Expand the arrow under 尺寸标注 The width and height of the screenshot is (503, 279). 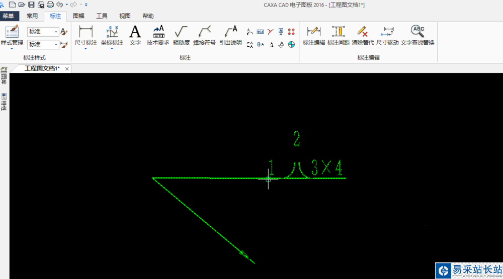click(86, 49)
